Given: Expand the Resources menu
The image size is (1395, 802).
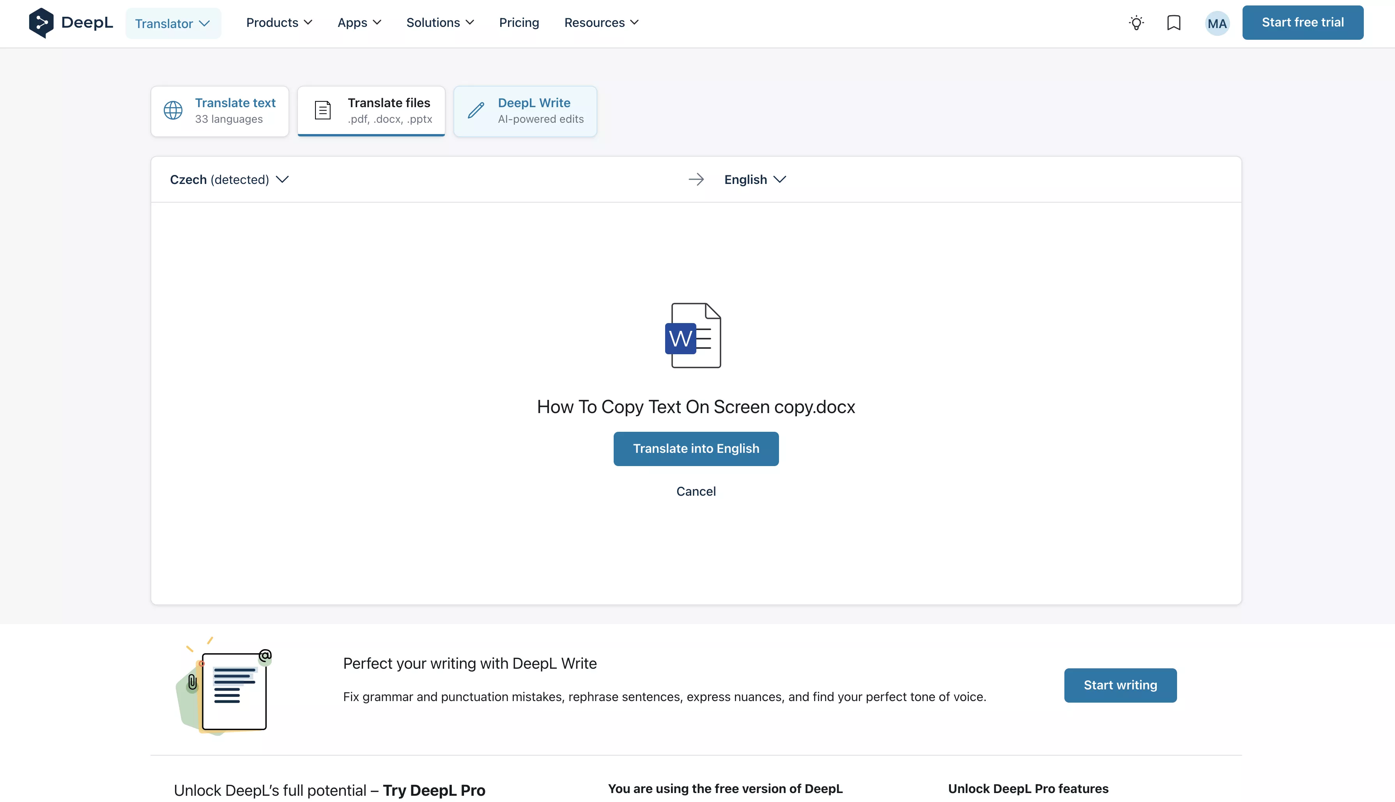Looking at the screenshot, I should coord(600,23).
